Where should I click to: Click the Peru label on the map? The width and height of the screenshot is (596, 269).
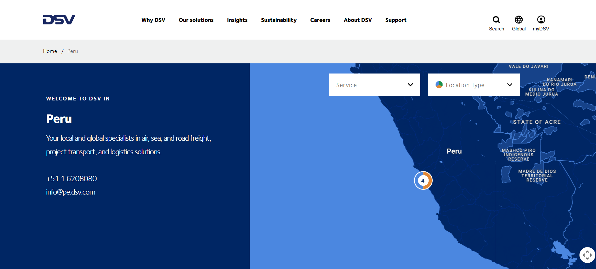[x=454, y=151]
